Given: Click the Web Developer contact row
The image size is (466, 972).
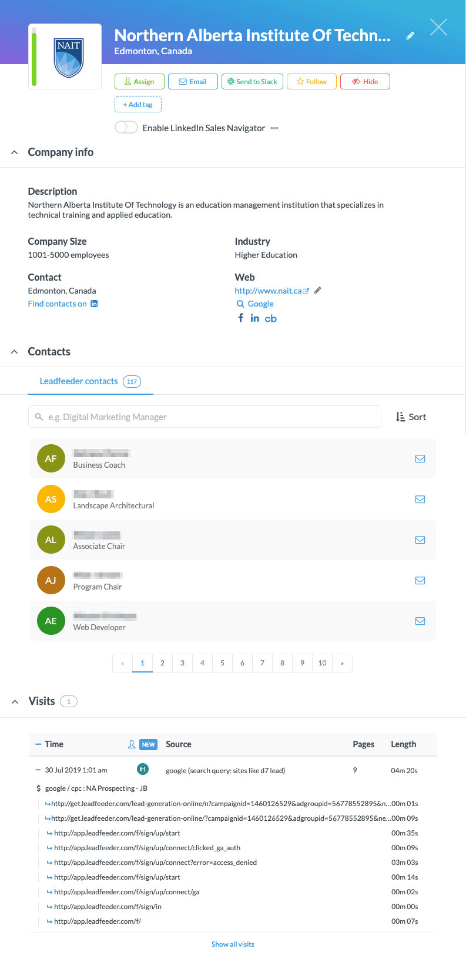Looking at the screenshot, I should pyautogui.click(x=233, y=621).
